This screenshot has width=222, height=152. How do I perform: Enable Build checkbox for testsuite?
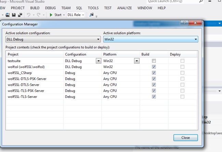click(154, 61)
